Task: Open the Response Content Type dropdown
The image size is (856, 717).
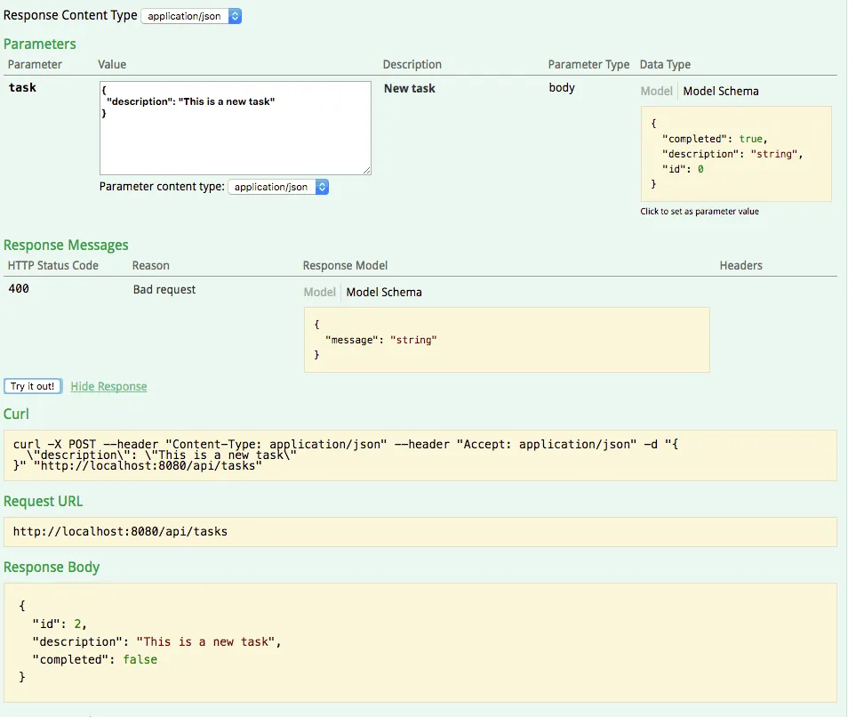Action: coord(191,16)
